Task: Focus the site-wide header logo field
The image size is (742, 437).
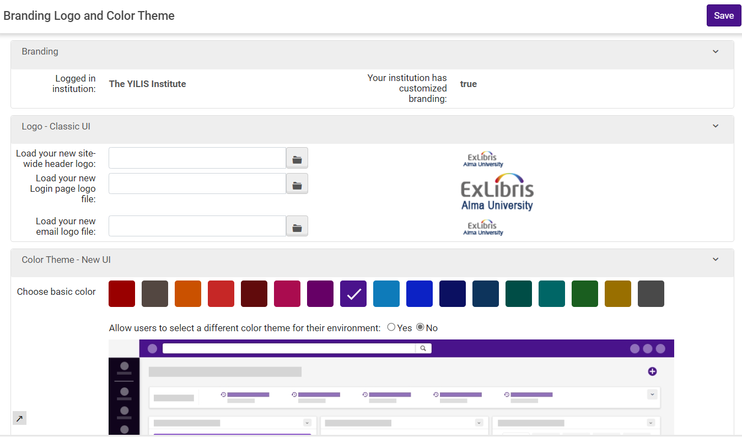Action: pyautogui.click(x=197, y=158)
